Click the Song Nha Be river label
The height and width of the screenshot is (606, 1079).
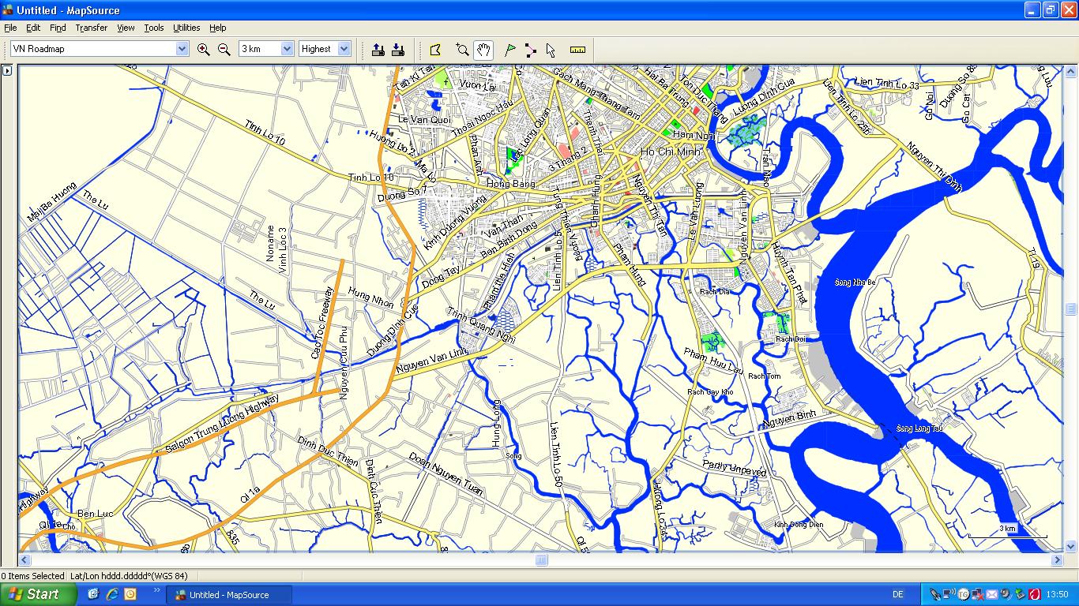(x=855, y=282)
